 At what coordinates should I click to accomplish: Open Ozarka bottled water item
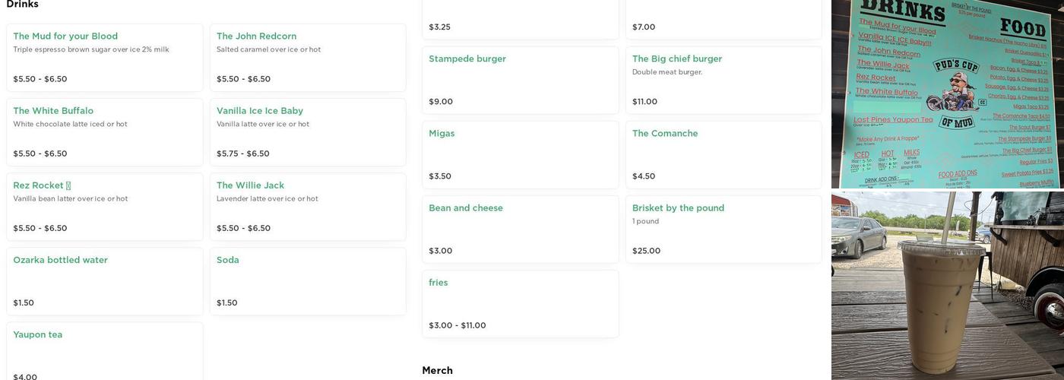104,280
